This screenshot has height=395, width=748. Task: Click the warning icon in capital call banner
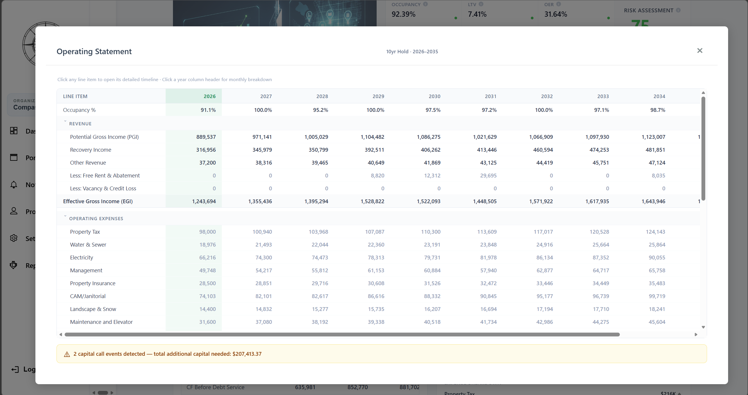pos(67,354)
